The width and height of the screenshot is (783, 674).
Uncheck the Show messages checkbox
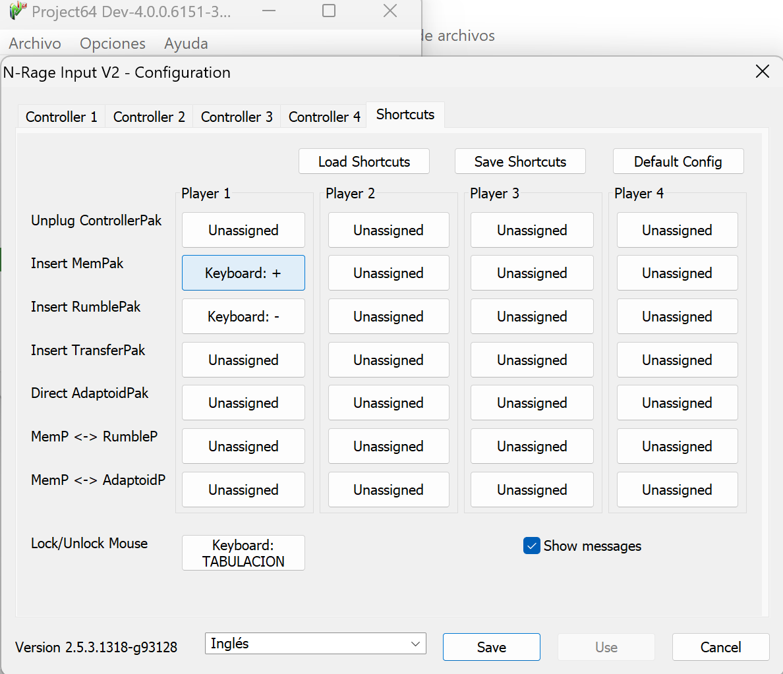(x=531, y=546)
